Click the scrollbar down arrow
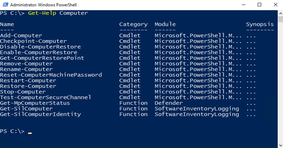 pyautogui.click(x=281, y=145)
